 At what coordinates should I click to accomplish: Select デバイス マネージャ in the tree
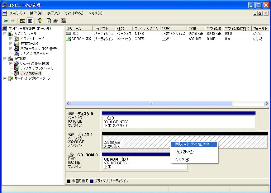[x=34, y=53]
